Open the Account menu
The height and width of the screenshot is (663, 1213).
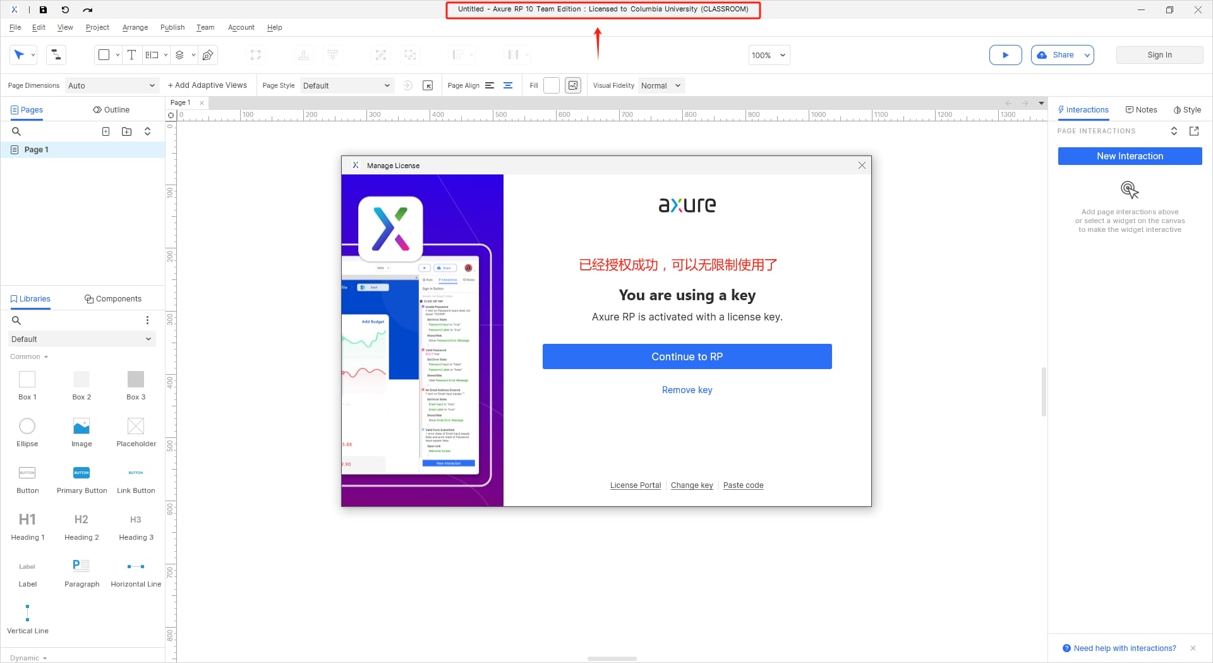tap(241, 27)
